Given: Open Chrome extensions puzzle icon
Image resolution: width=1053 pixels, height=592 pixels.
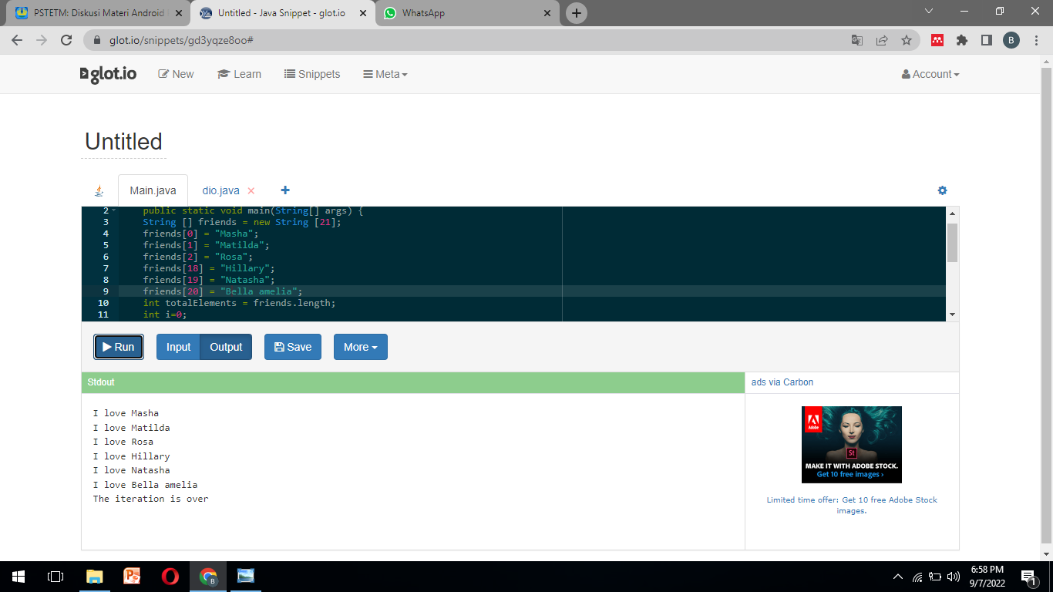Looking at the screenshot, I should [x=961, y=40].
